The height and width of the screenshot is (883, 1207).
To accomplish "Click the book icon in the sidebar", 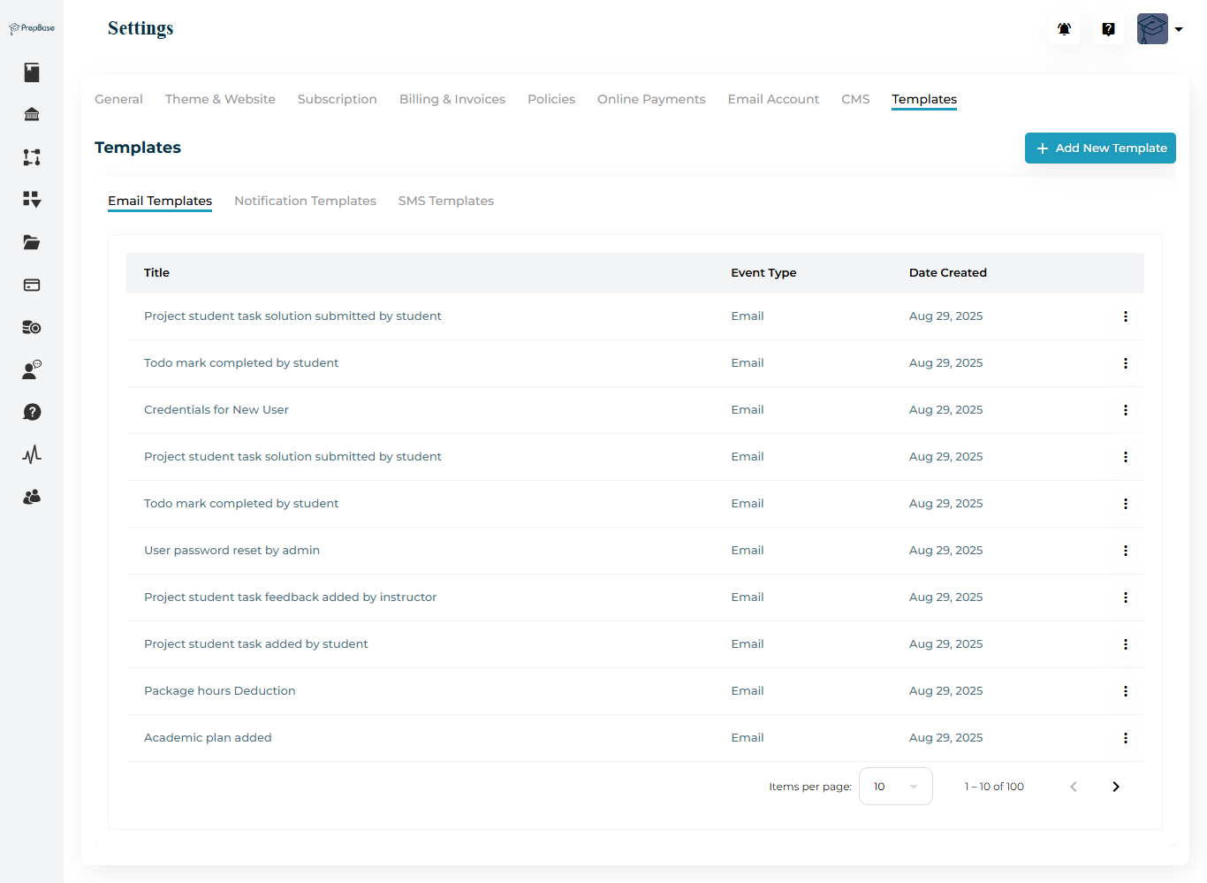I will point(32,72).
